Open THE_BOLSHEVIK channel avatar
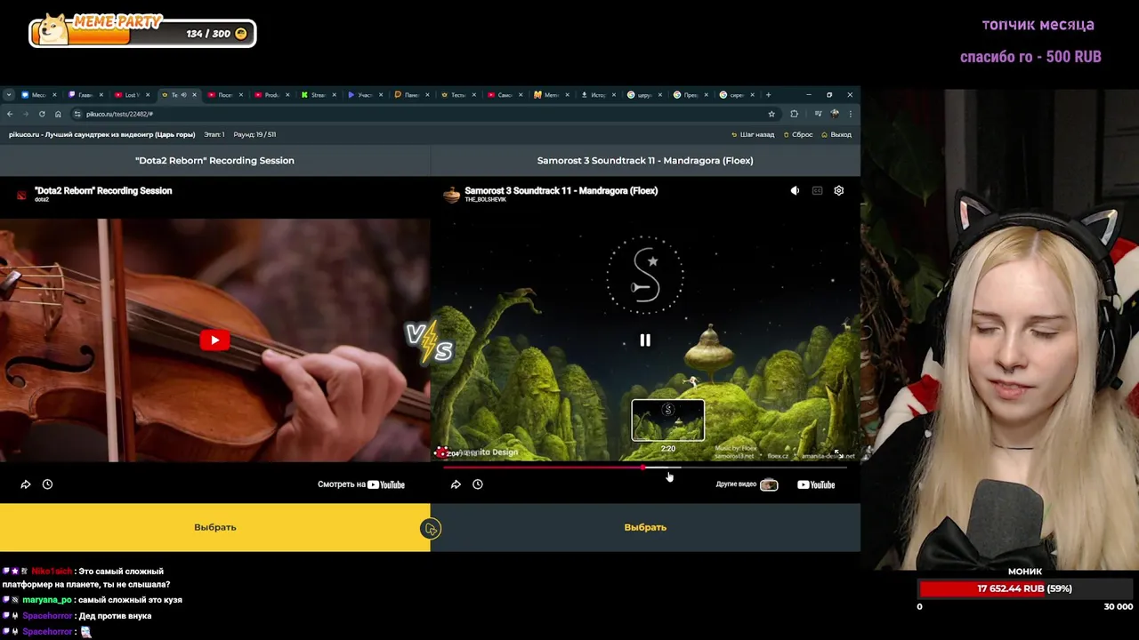 [x=452, y=195]
